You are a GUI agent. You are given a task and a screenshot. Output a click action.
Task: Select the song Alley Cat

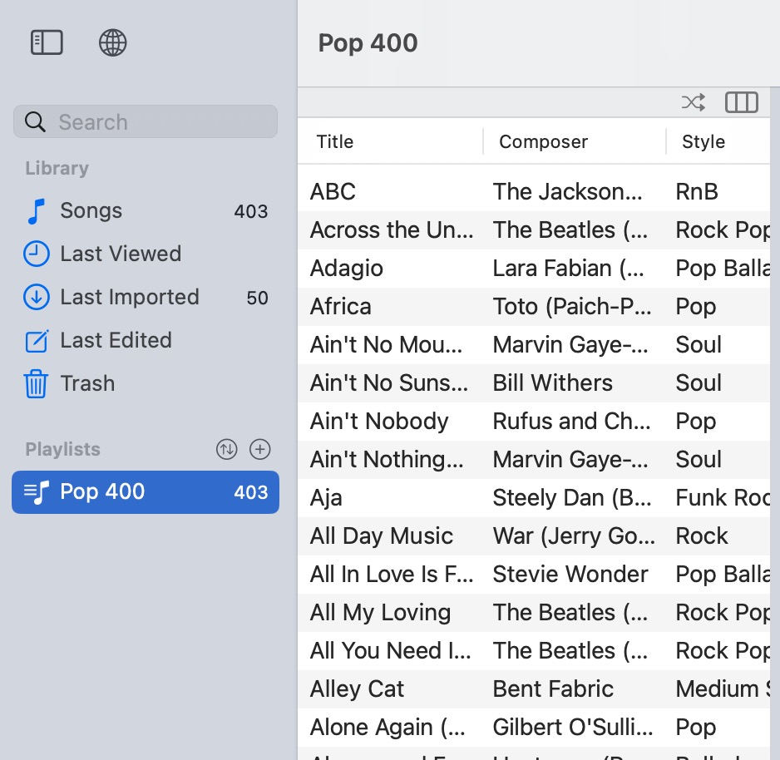coord(357,689)
